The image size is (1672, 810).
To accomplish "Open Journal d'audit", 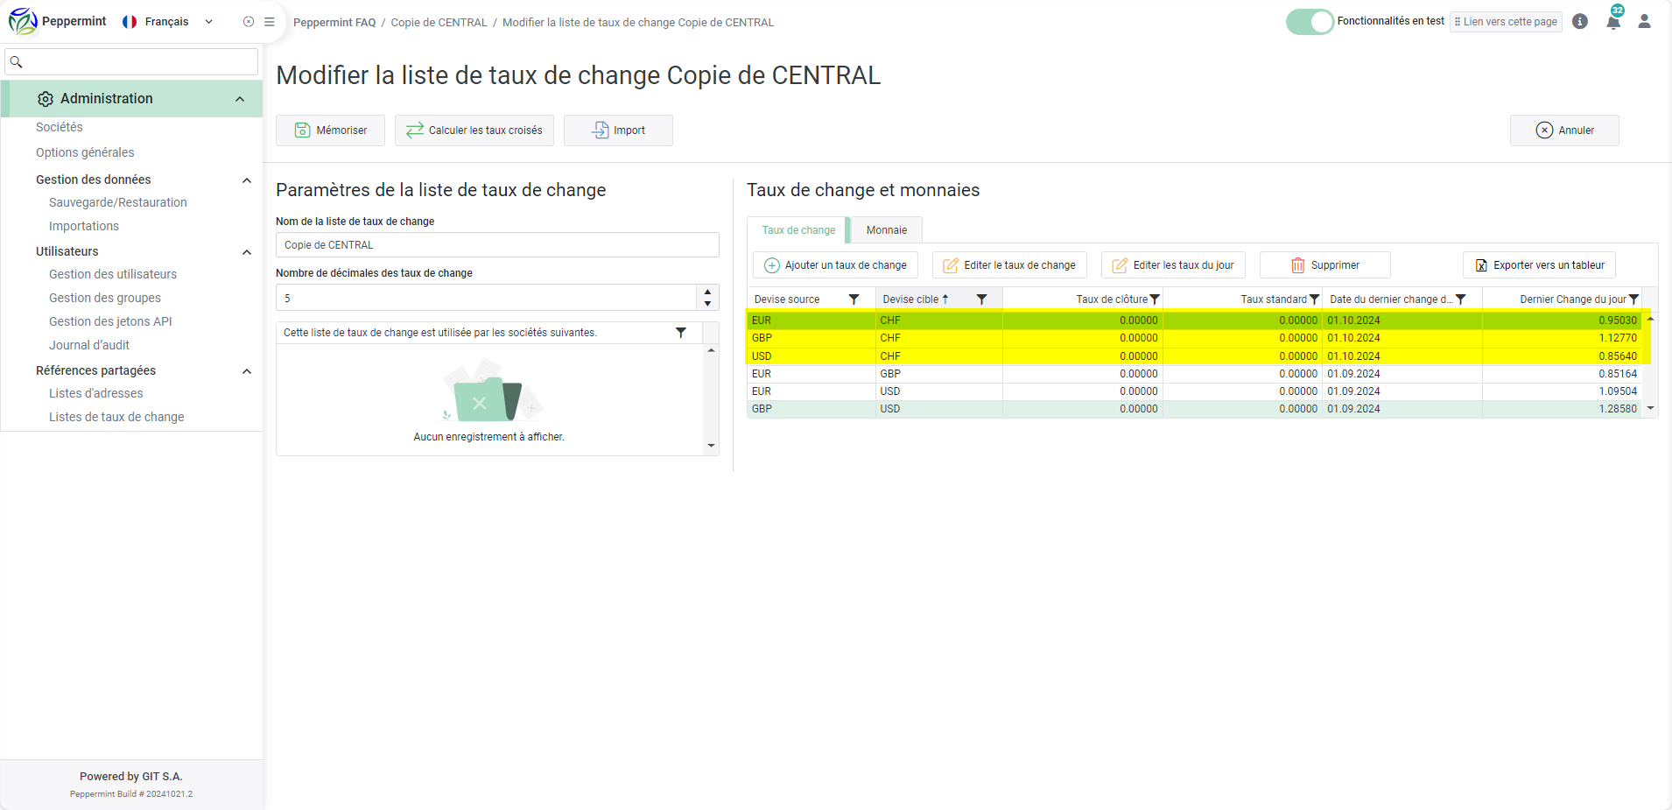I will click(89, 345).
